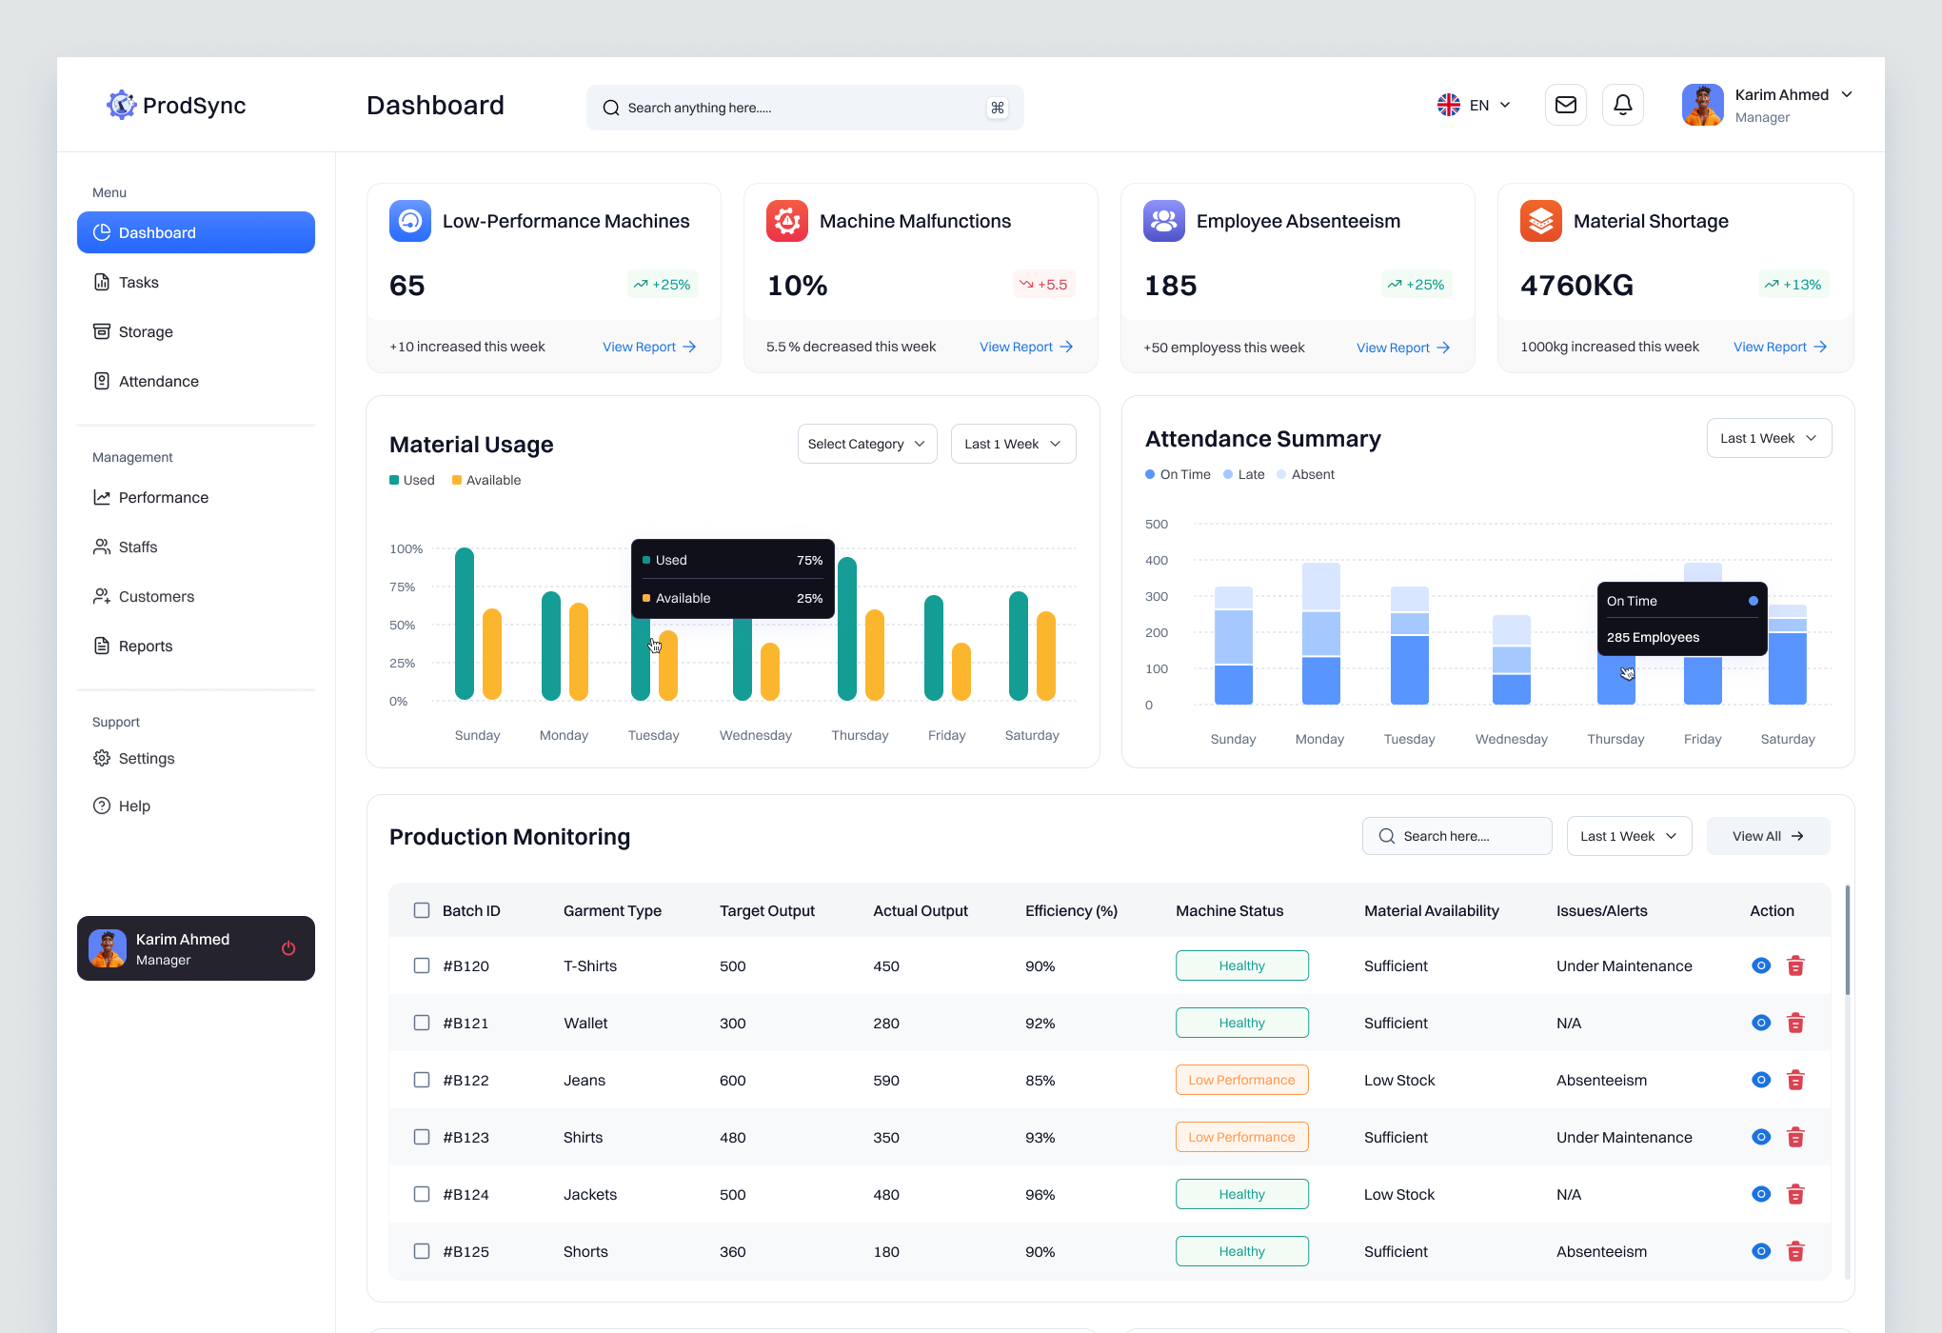Open the Customers page
1942x1333 pixels.
point(156,596)
